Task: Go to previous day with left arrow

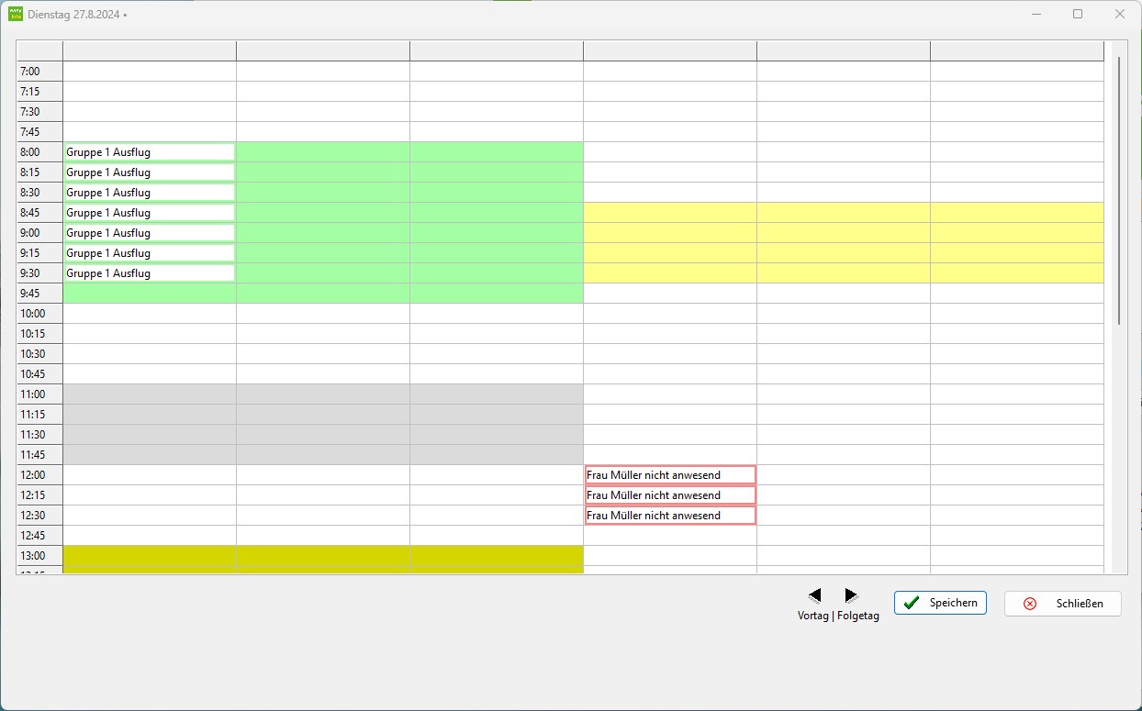Action: tap(814, 595)
